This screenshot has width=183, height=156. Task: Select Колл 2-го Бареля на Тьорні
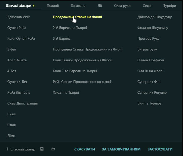75,71
